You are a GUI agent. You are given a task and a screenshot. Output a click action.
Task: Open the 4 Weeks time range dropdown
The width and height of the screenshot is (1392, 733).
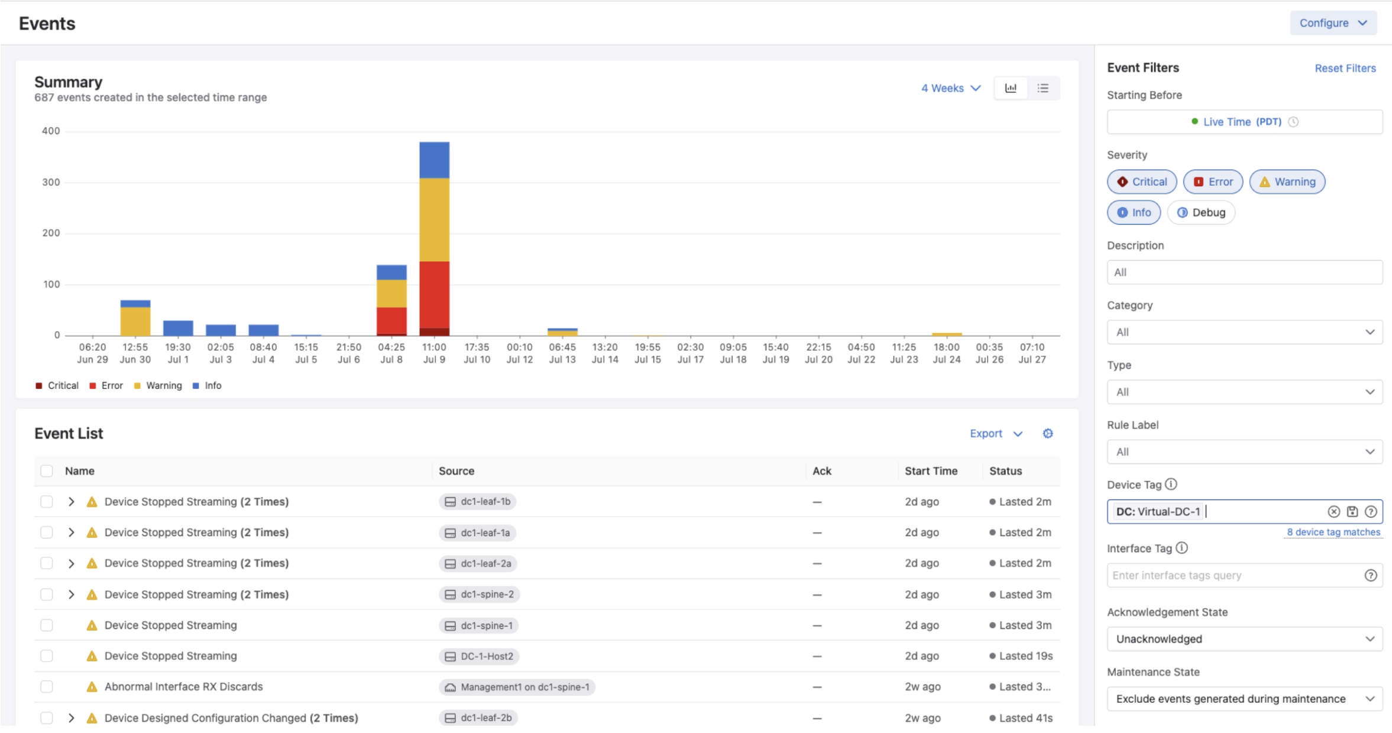pos(951,88)
